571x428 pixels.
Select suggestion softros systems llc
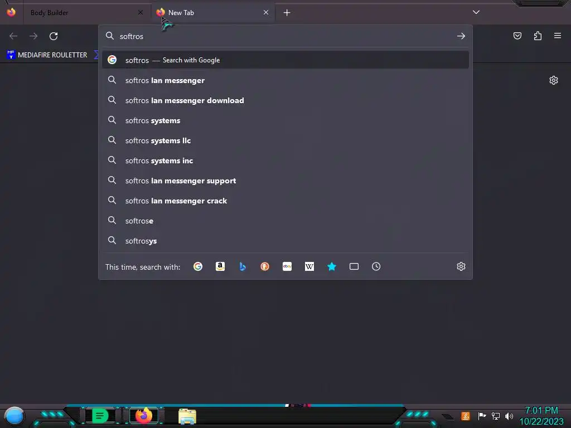(285, 140)
